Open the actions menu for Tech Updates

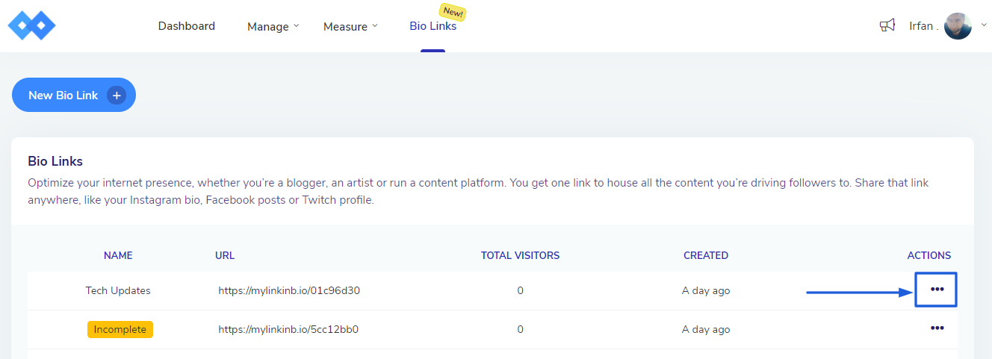tap(937, 290)
